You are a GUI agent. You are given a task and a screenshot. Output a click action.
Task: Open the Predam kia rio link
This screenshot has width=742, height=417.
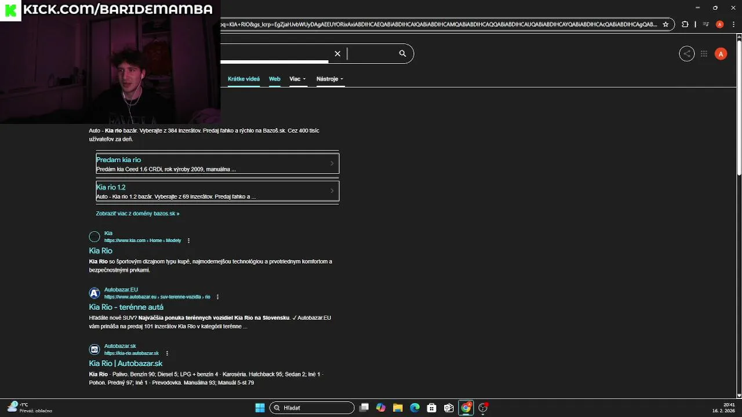tap(119, 160)
